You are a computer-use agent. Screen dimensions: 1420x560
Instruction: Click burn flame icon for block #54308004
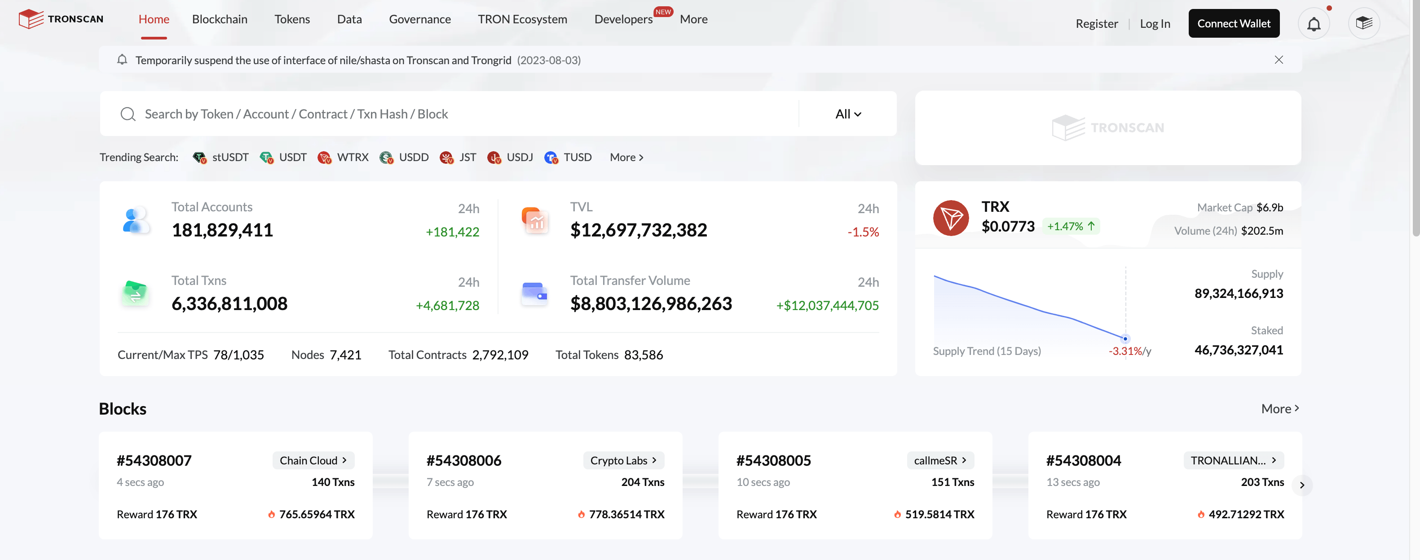point(1200,514)
